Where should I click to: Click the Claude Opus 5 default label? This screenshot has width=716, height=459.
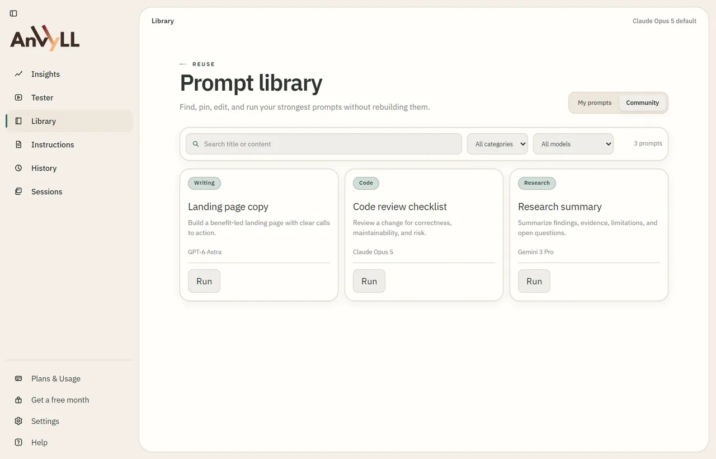pyautogui.click(x=665, y=21)
